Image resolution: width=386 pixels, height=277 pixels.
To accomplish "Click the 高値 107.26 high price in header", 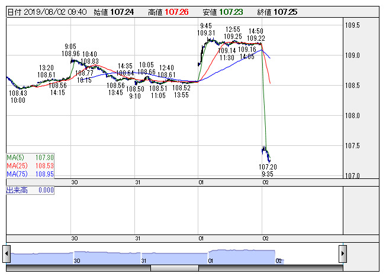I will (168, 12).
